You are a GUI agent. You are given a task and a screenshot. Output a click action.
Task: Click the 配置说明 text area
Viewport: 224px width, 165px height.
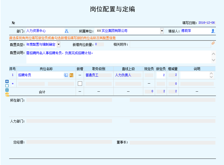119,57
